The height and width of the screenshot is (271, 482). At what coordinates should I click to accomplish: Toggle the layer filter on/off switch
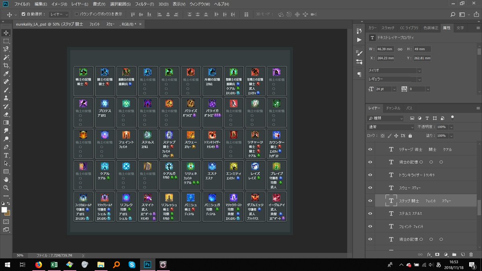452,118
